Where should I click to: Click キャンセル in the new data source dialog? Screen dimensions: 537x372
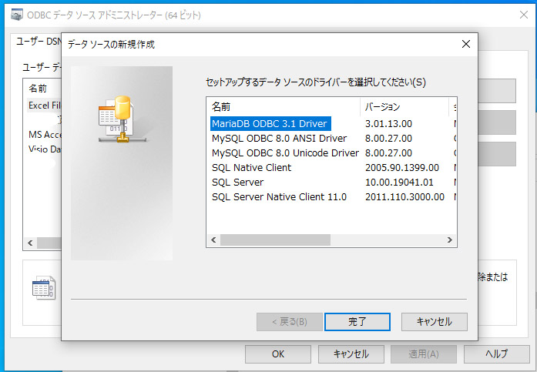point(435,322)
